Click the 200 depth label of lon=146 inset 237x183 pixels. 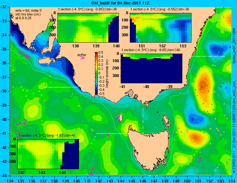point(116,68)
